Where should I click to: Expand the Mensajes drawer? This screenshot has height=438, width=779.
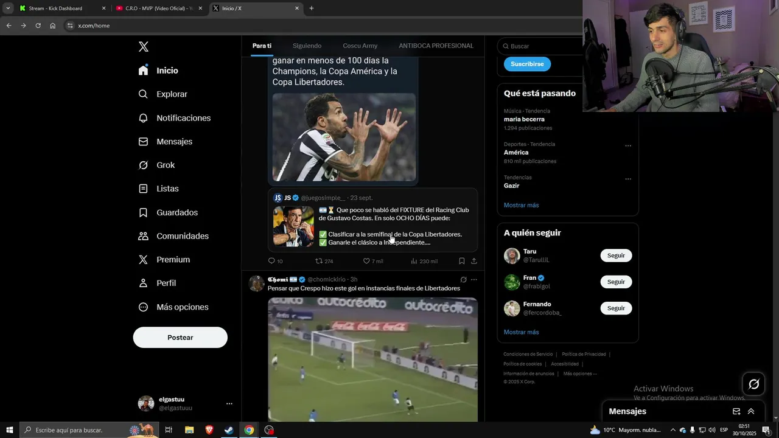click(751, 411)
